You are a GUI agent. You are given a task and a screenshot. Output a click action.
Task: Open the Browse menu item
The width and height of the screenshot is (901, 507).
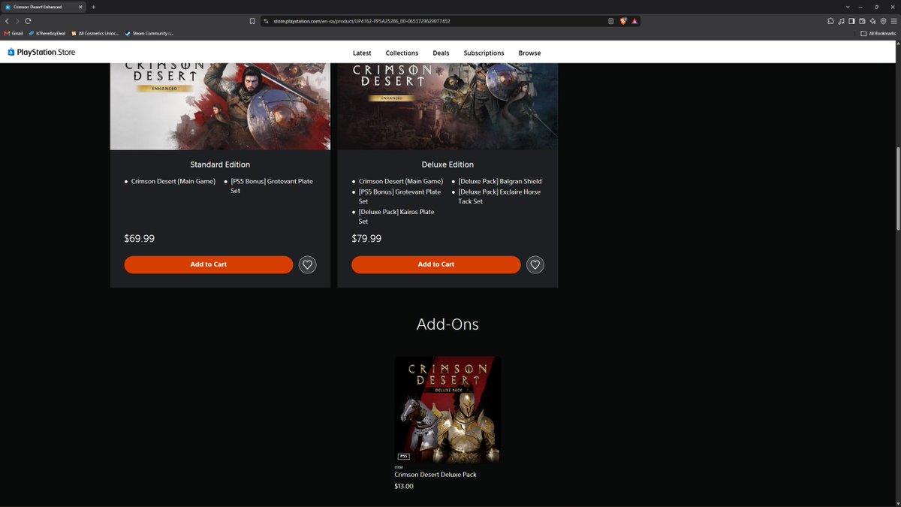pos(529,53)
